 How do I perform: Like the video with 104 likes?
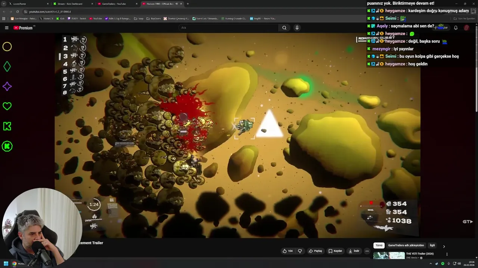click(x=288, y=251)
